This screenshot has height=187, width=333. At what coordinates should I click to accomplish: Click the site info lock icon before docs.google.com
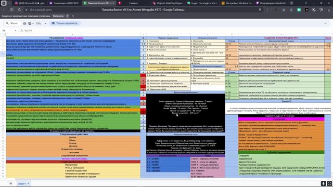coord(27,10)
